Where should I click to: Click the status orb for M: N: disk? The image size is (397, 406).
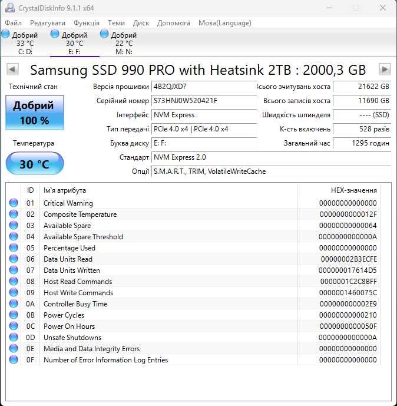(104, 34)
